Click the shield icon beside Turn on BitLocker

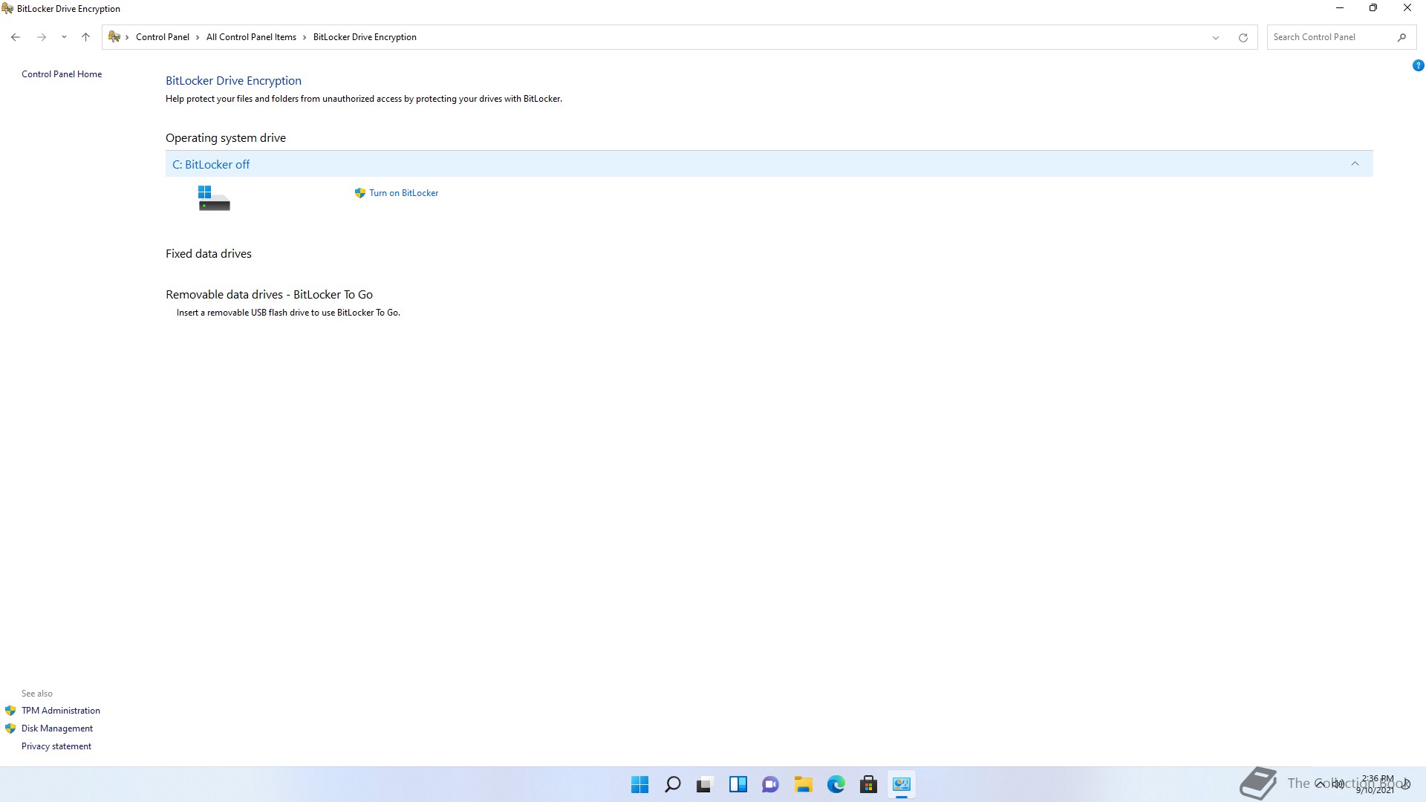point(360,193)
